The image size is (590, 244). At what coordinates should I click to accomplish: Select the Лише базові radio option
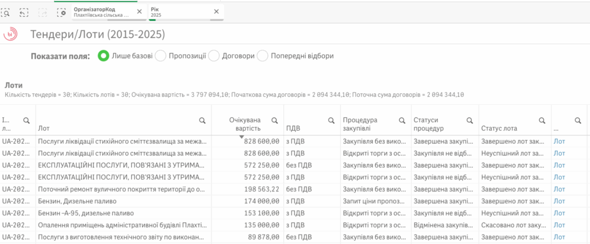pos(104,56)
